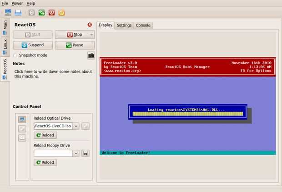Close the ReactOS machine with the red X
The height and width of the screenshot is (192, 282).
[x=90, y=25]
